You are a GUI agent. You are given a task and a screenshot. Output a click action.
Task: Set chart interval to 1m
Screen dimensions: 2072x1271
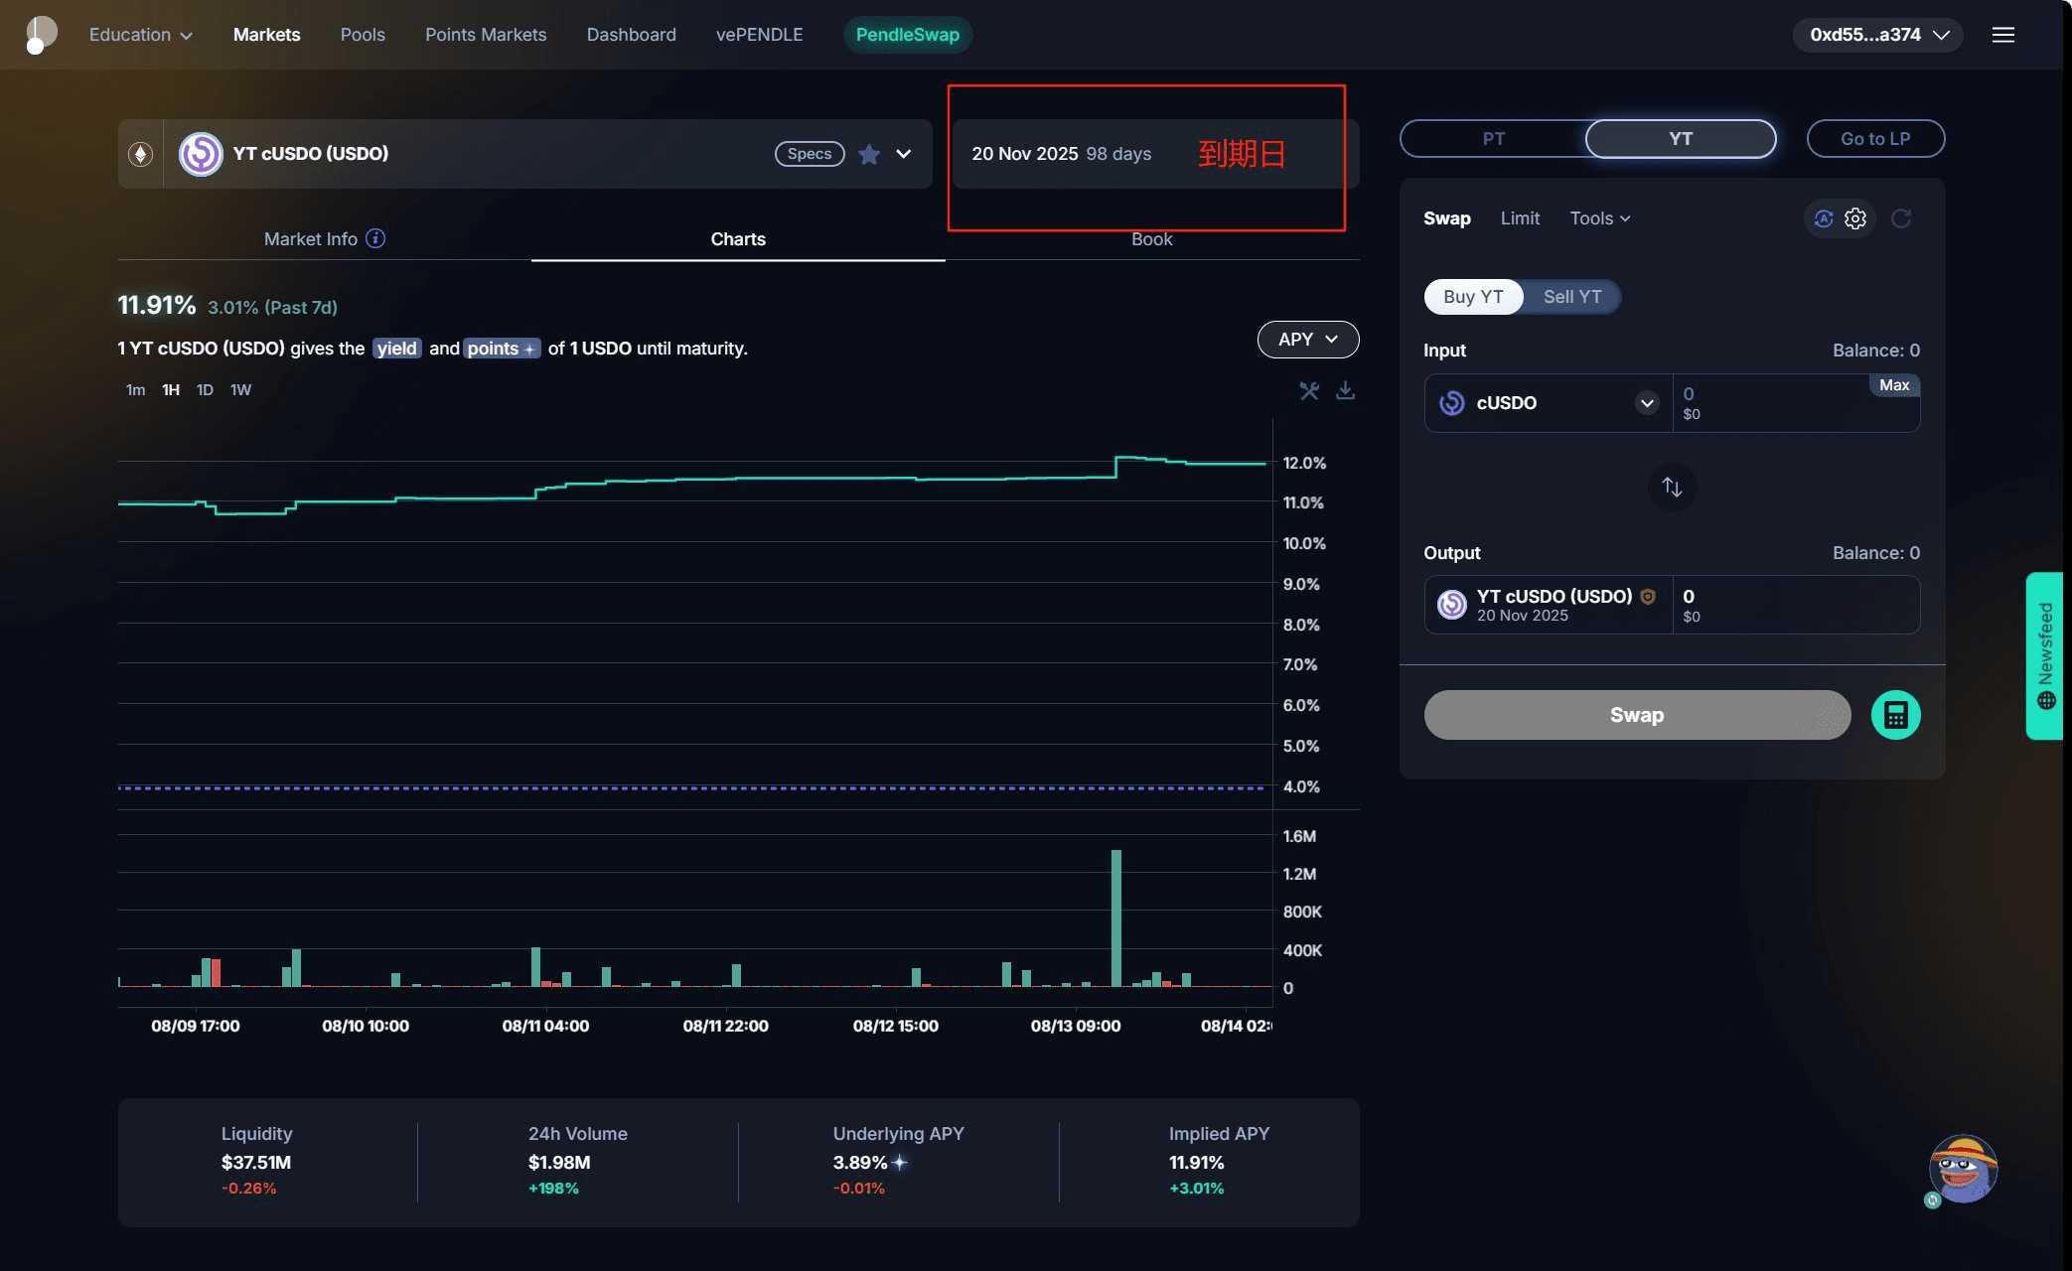(x=135, y=390)
